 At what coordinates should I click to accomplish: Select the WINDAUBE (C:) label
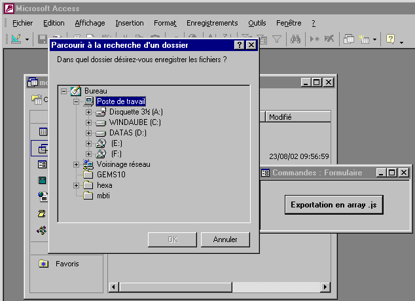pos(135,122)
